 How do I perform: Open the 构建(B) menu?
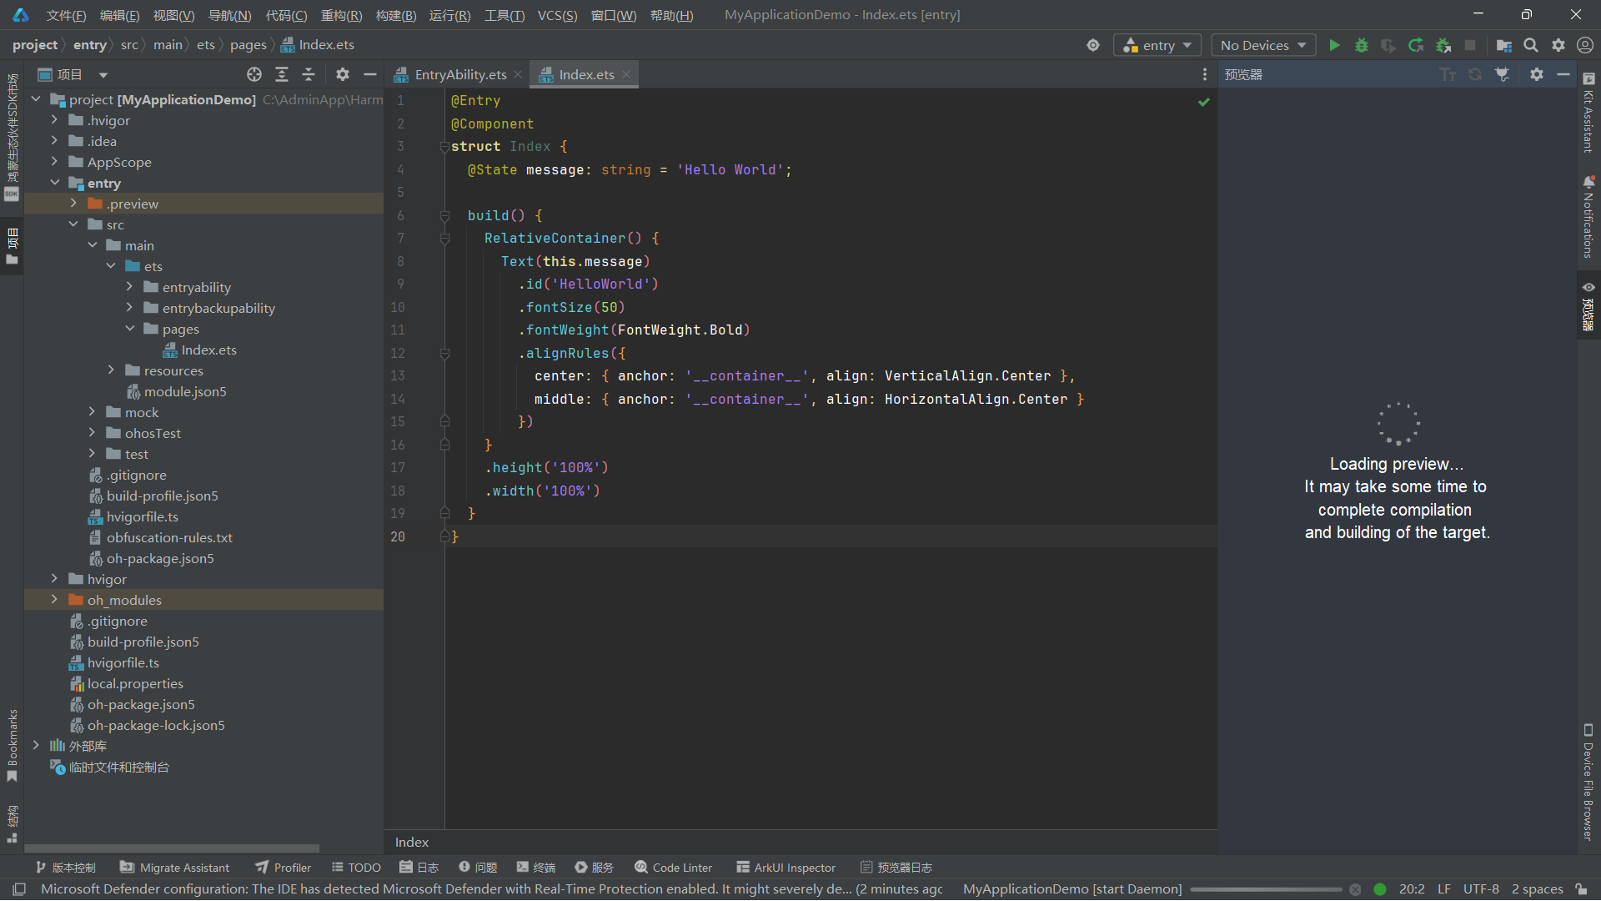[395, 15]
